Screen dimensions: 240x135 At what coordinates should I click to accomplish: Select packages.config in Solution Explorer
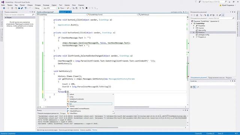pos(204,35)
